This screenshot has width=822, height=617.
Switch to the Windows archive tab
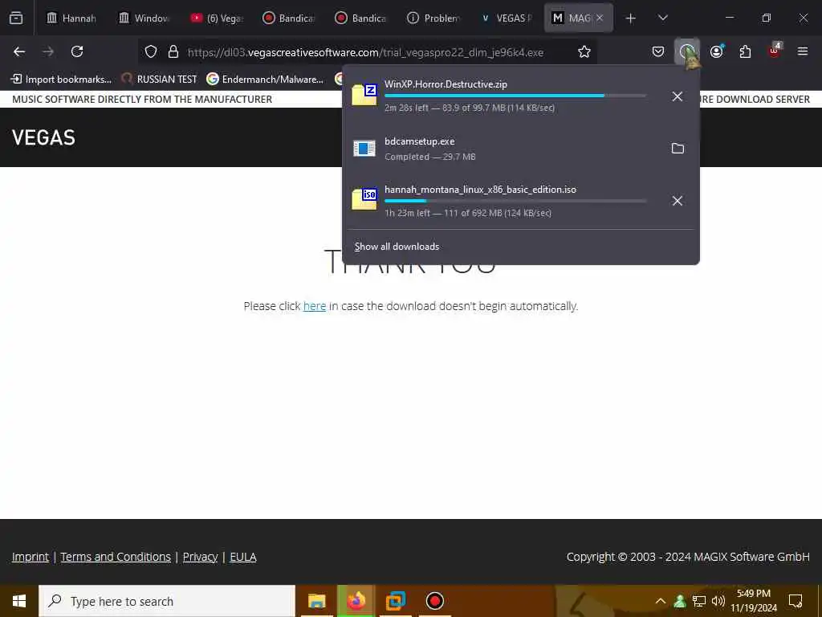click(144, 18)
